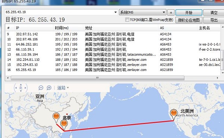The width and height of the screenshot is (224, 138).
Task: Select hop 16 row with IP 65.255.43.19
Action: [113, 70]
